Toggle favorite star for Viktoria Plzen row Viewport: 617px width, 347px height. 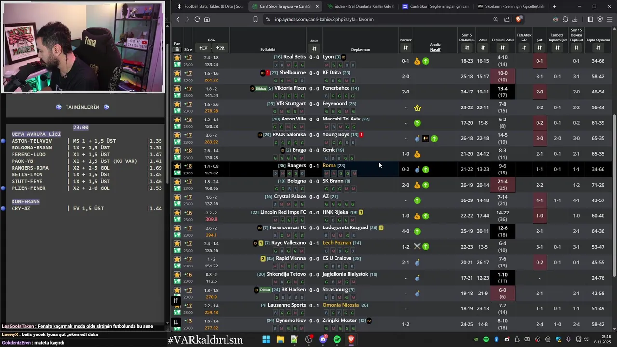coord(177,88)
